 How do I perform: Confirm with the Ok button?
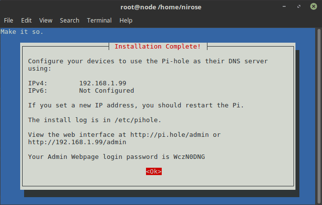[154, 172]
